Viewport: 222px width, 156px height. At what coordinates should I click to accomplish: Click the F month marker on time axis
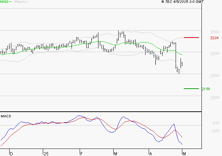coord(81,154)
